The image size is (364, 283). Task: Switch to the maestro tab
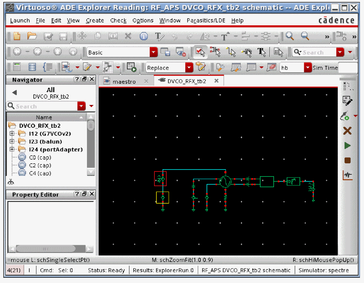(124, 81)
